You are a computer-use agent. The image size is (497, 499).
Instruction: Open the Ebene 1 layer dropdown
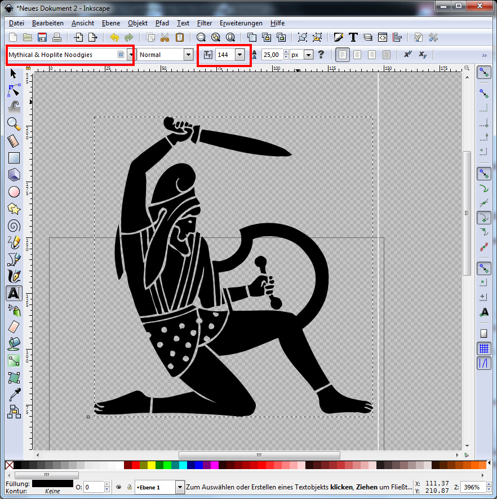click(x=180, y=487)
